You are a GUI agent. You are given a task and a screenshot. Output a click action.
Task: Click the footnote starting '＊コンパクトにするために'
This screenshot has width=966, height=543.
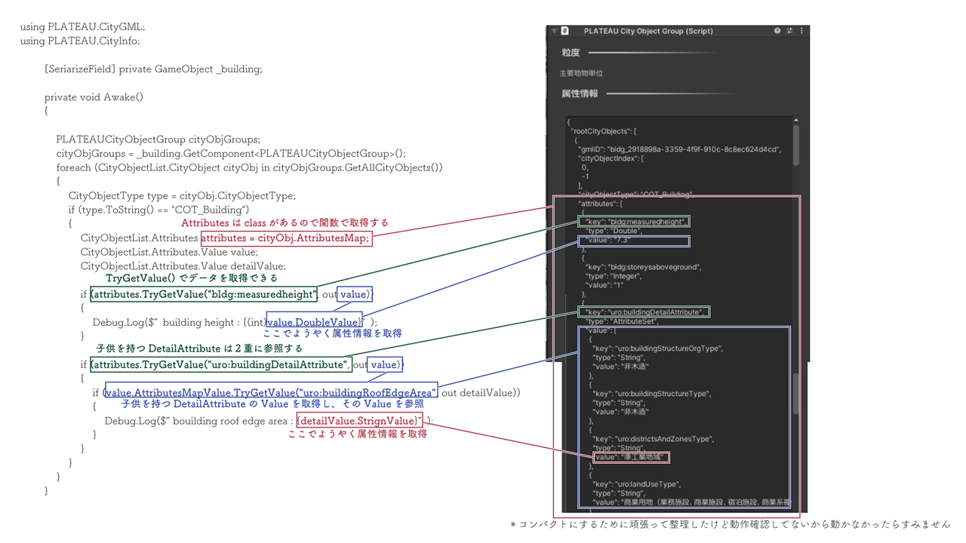click(x=730, y=524)
